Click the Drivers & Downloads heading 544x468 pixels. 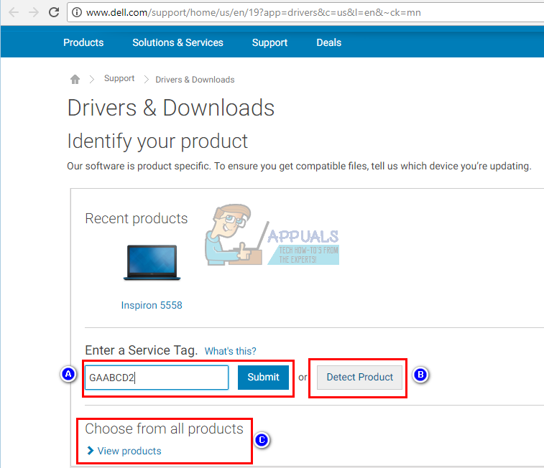tap(171, 108)
